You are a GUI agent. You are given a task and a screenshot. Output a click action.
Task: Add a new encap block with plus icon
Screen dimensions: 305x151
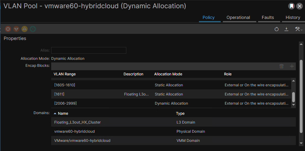click(x=292, y=66)
